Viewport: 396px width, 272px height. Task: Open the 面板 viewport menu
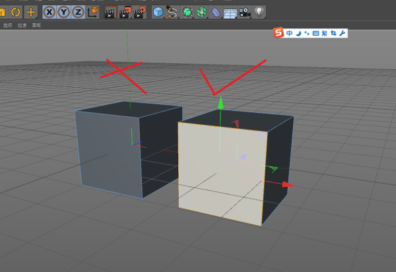coord(36,25)
